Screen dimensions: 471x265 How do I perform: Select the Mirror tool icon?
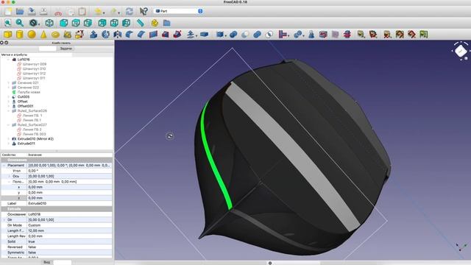(118, 35)
